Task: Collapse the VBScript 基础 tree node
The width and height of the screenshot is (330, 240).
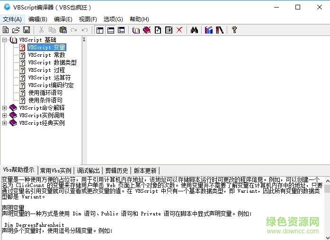Action: (x=4, y=40)
